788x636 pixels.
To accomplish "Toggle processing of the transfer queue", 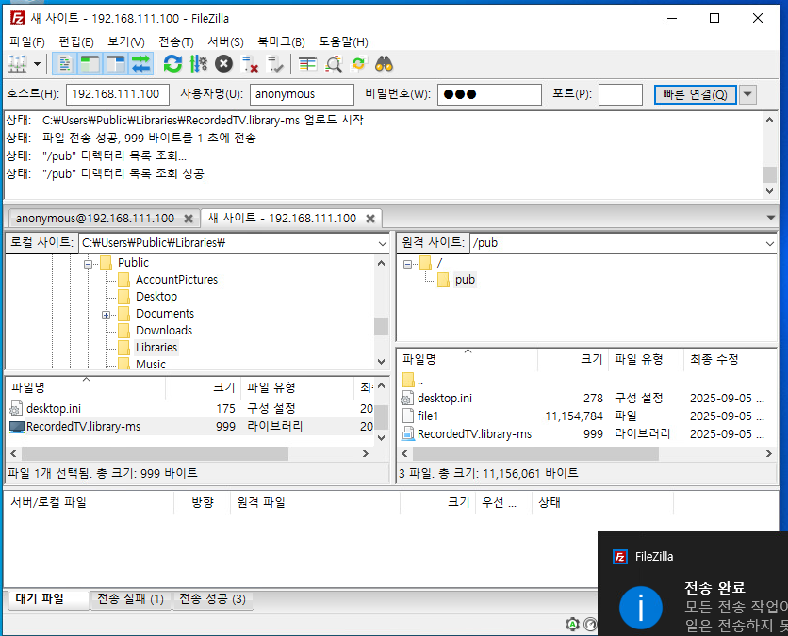I will pyautogui.click(x=199, y=64).
